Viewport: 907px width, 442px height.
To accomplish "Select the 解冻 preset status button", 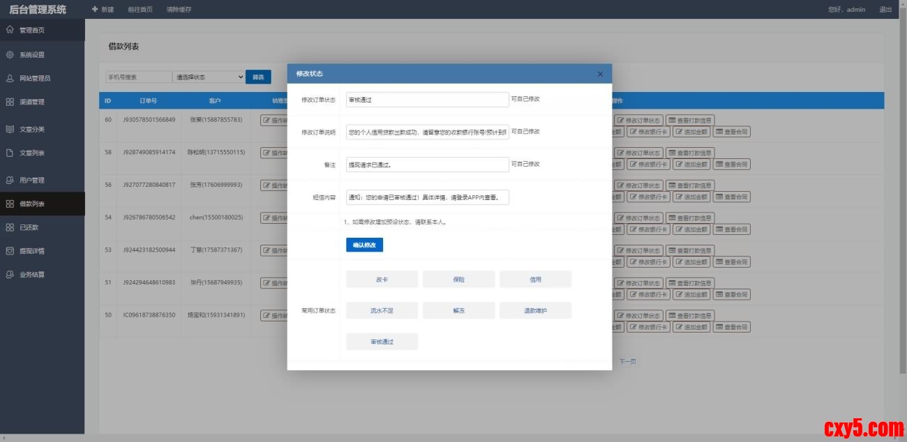I will [458, 310].
